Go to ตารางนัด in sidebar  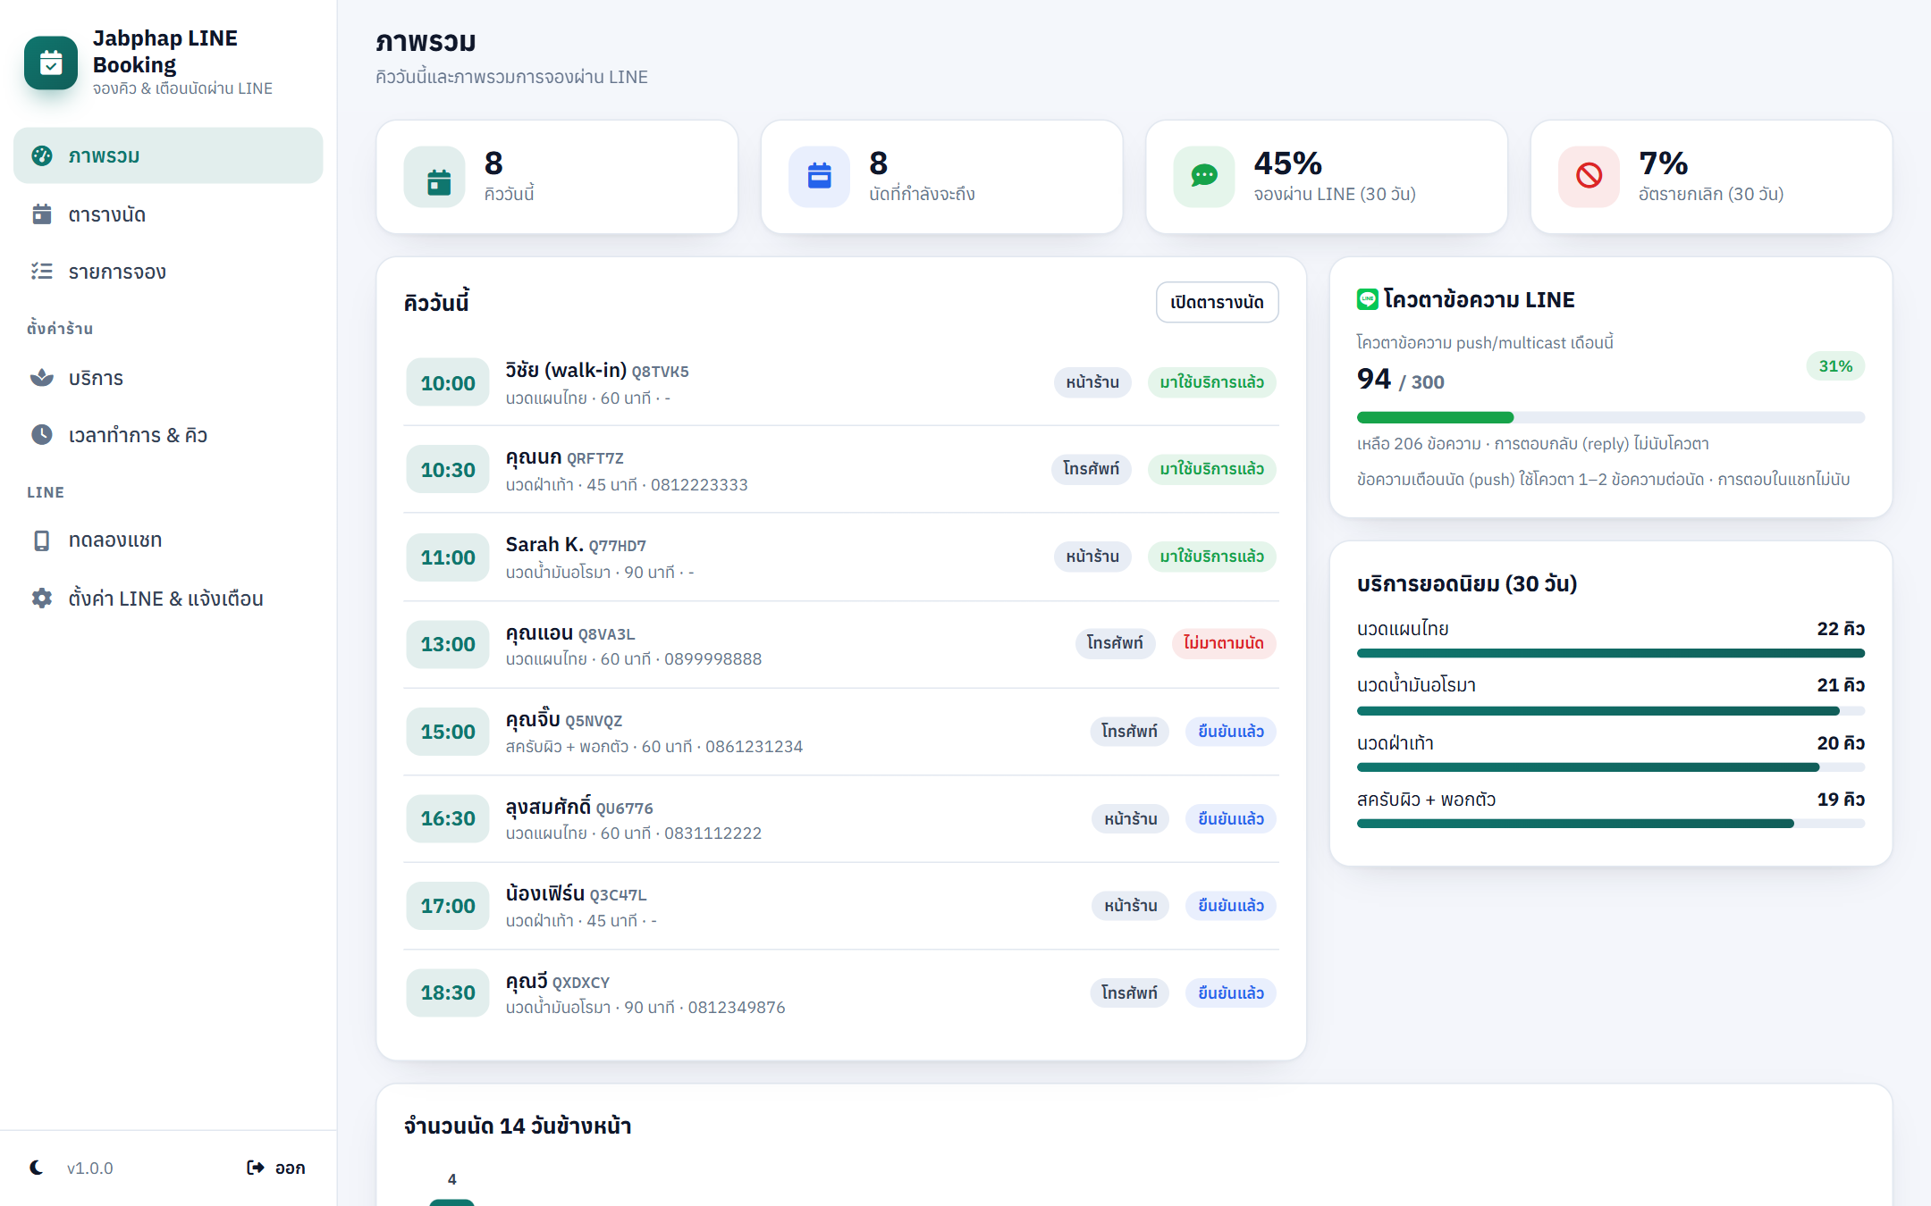tap(168, 214)
